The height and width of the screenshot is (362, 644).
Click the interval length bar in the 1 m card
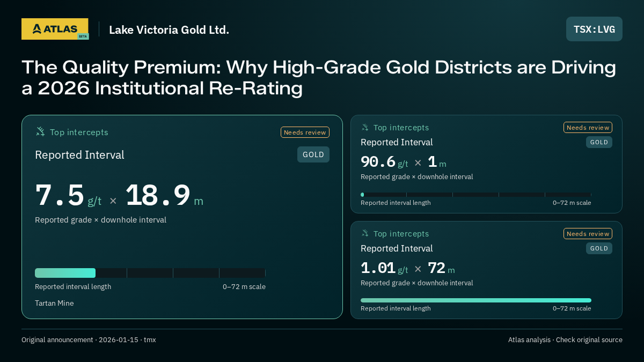[x=476, y=195]
